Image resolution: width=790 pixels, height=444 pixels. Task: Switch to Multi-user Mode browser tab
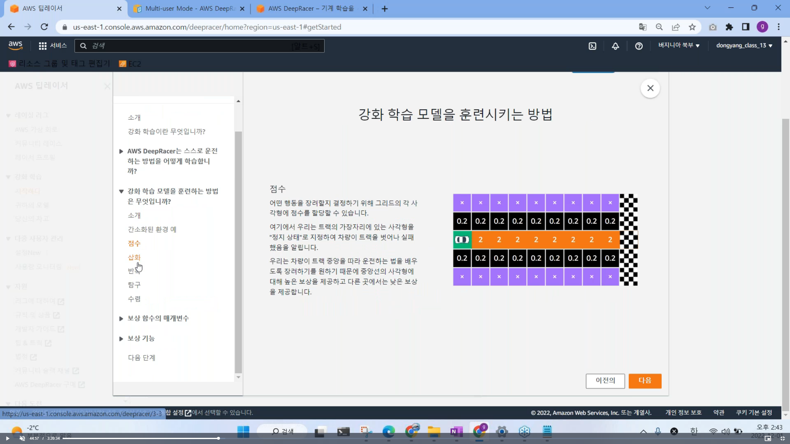[x=188, y=9]
